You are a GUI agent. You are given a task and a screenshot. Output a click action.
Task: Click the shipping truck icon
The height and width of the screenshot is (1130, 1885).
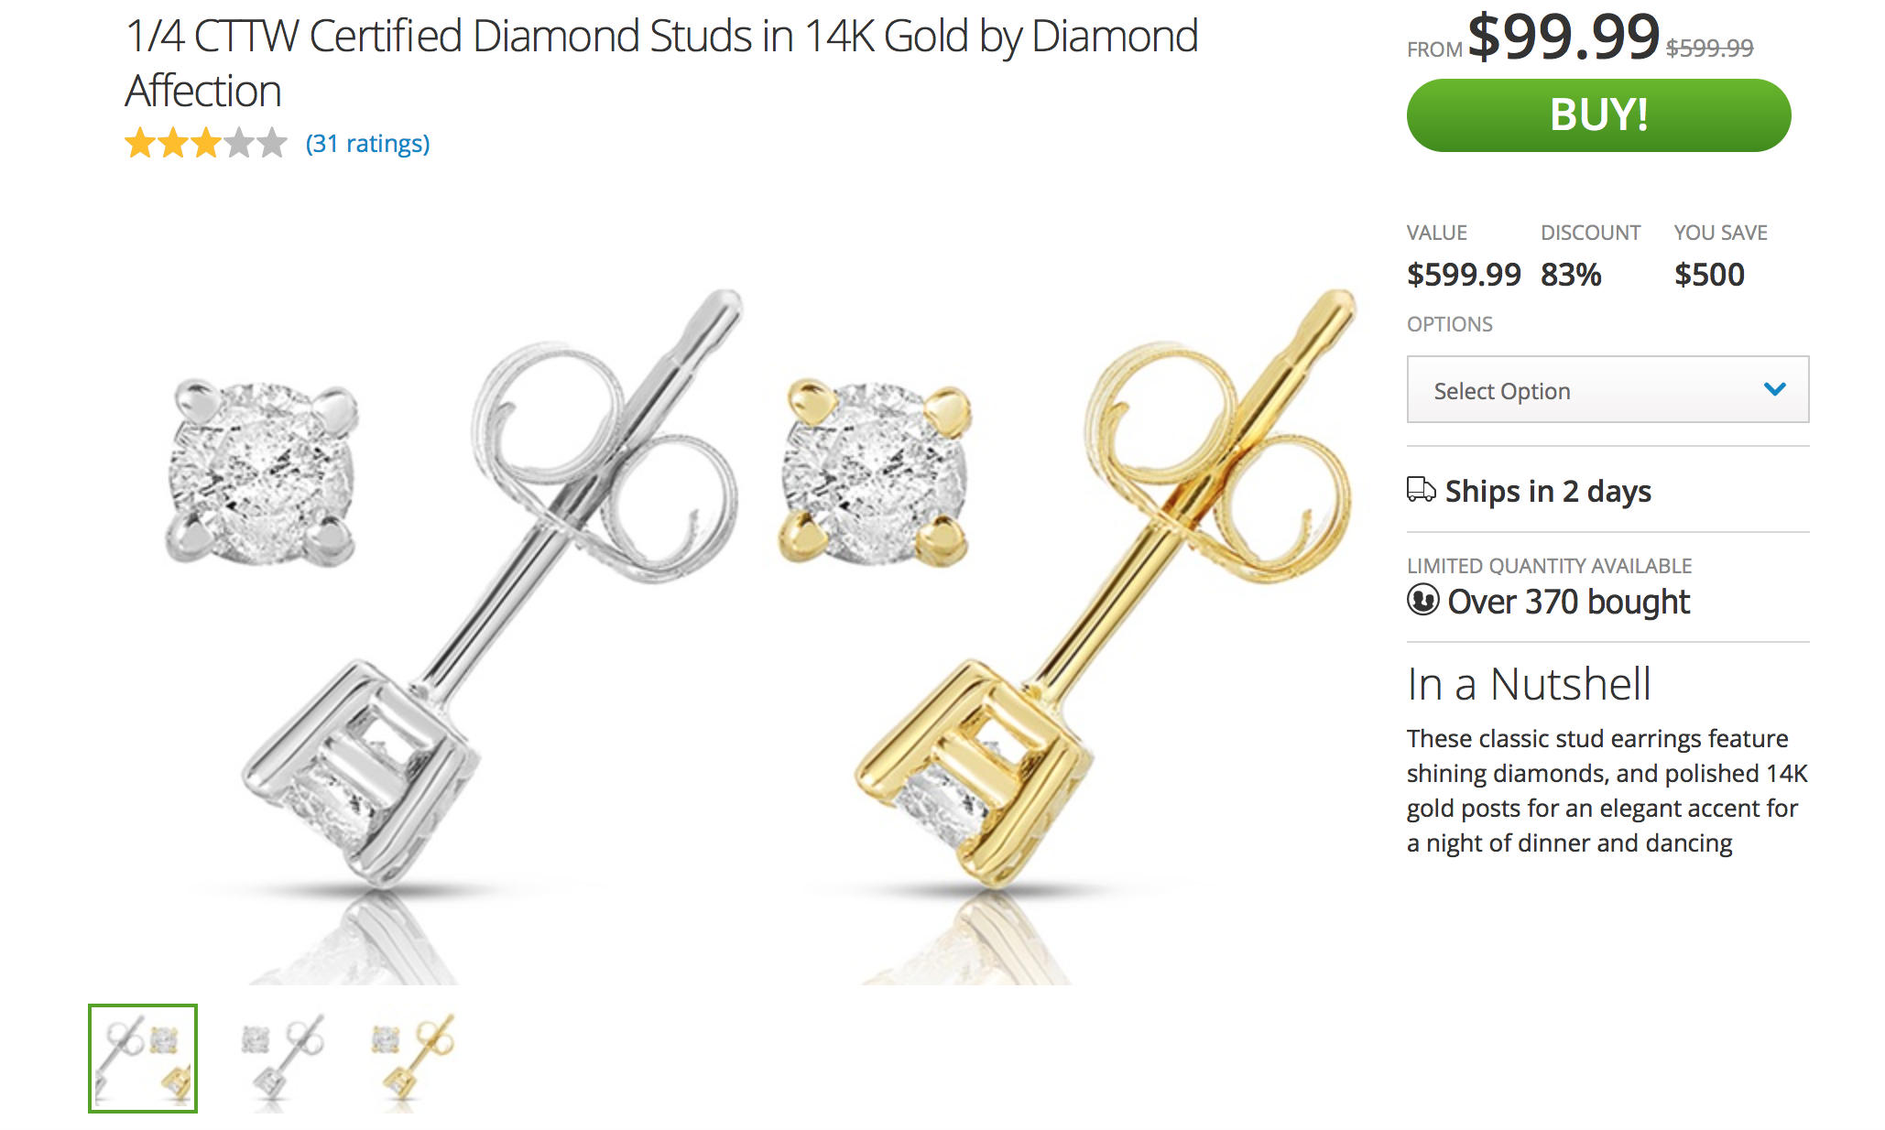coord(1421,490)
